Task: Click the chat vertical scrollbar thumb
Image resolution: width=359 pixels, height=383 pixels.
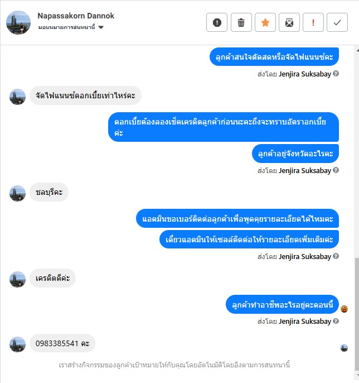Action: 357,314
